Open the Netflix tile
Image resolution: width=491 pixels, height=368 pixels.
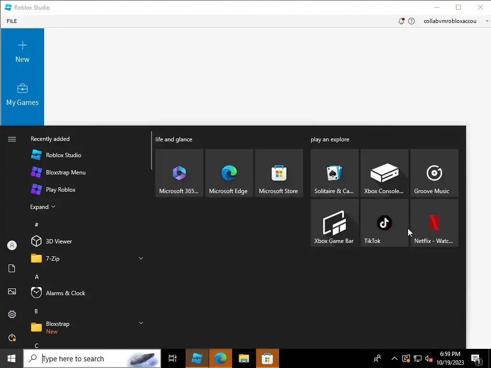(434, 223)
